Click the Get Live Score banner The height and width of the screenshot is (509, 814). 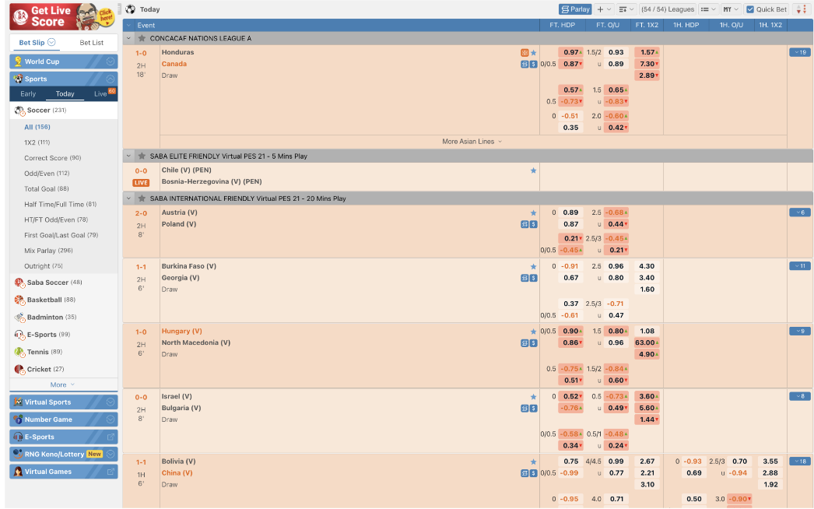[64, 16]
